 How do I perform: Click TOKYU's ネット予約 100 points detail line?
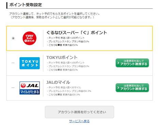(66, 63)
